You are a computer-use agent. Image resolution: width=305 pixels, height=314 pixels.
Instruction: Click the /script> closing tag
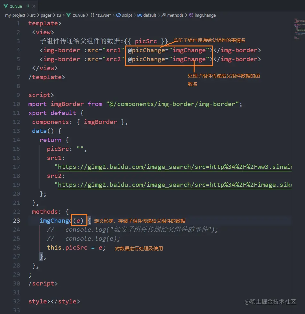click(43, 284)
